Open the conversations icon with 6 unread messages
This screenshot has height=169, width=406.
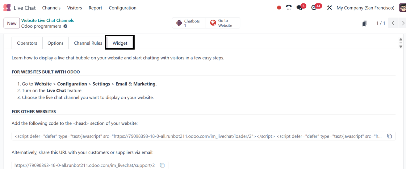point(299,8)
